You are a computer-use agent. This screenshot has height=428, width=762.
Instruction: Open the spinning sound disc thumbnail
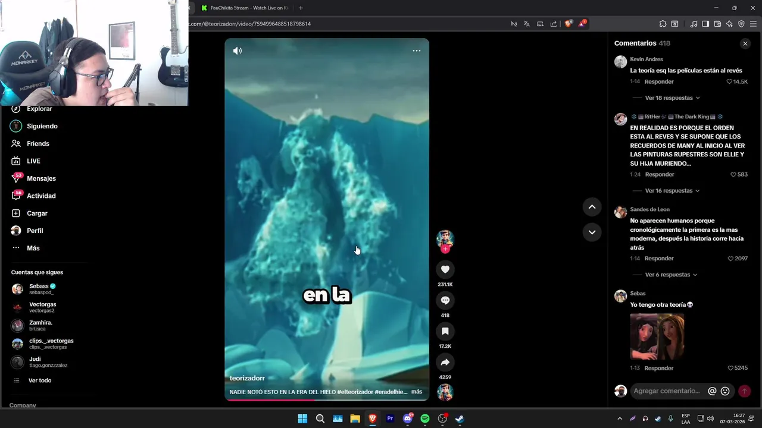coord(445,392)
